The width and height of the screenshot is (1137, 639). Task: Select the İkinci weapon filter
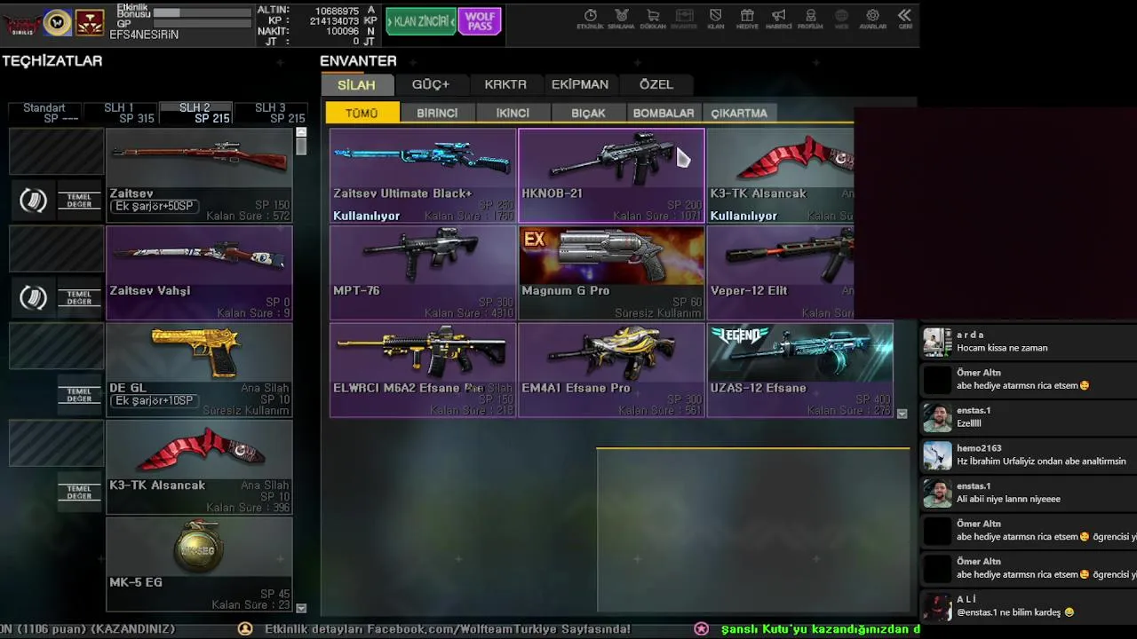[513, 113]
